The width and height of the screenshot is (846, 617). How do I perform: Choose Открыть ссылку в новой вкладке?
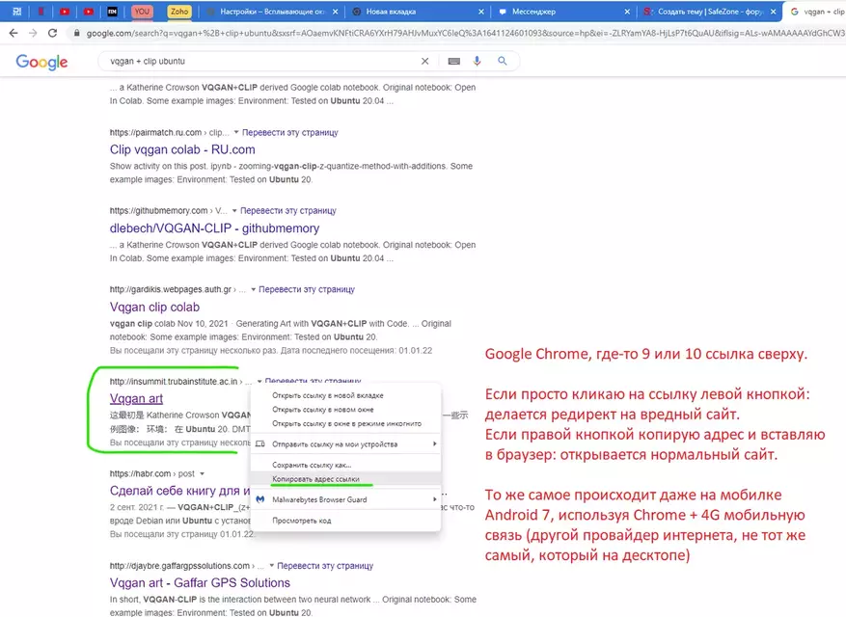[345, 395]
